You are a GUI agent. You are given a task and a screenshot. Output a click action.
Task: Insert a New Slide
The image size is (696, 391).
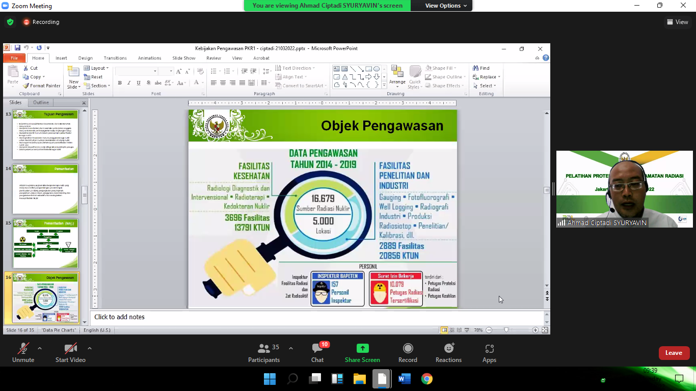[x=73, y=78]
